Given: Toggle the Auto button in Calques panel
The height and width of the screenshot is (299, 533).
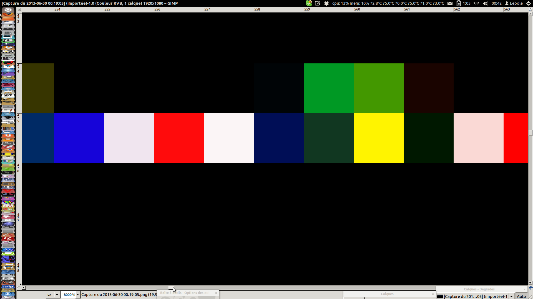Looking at the screenshot, I should click(521, 296).
